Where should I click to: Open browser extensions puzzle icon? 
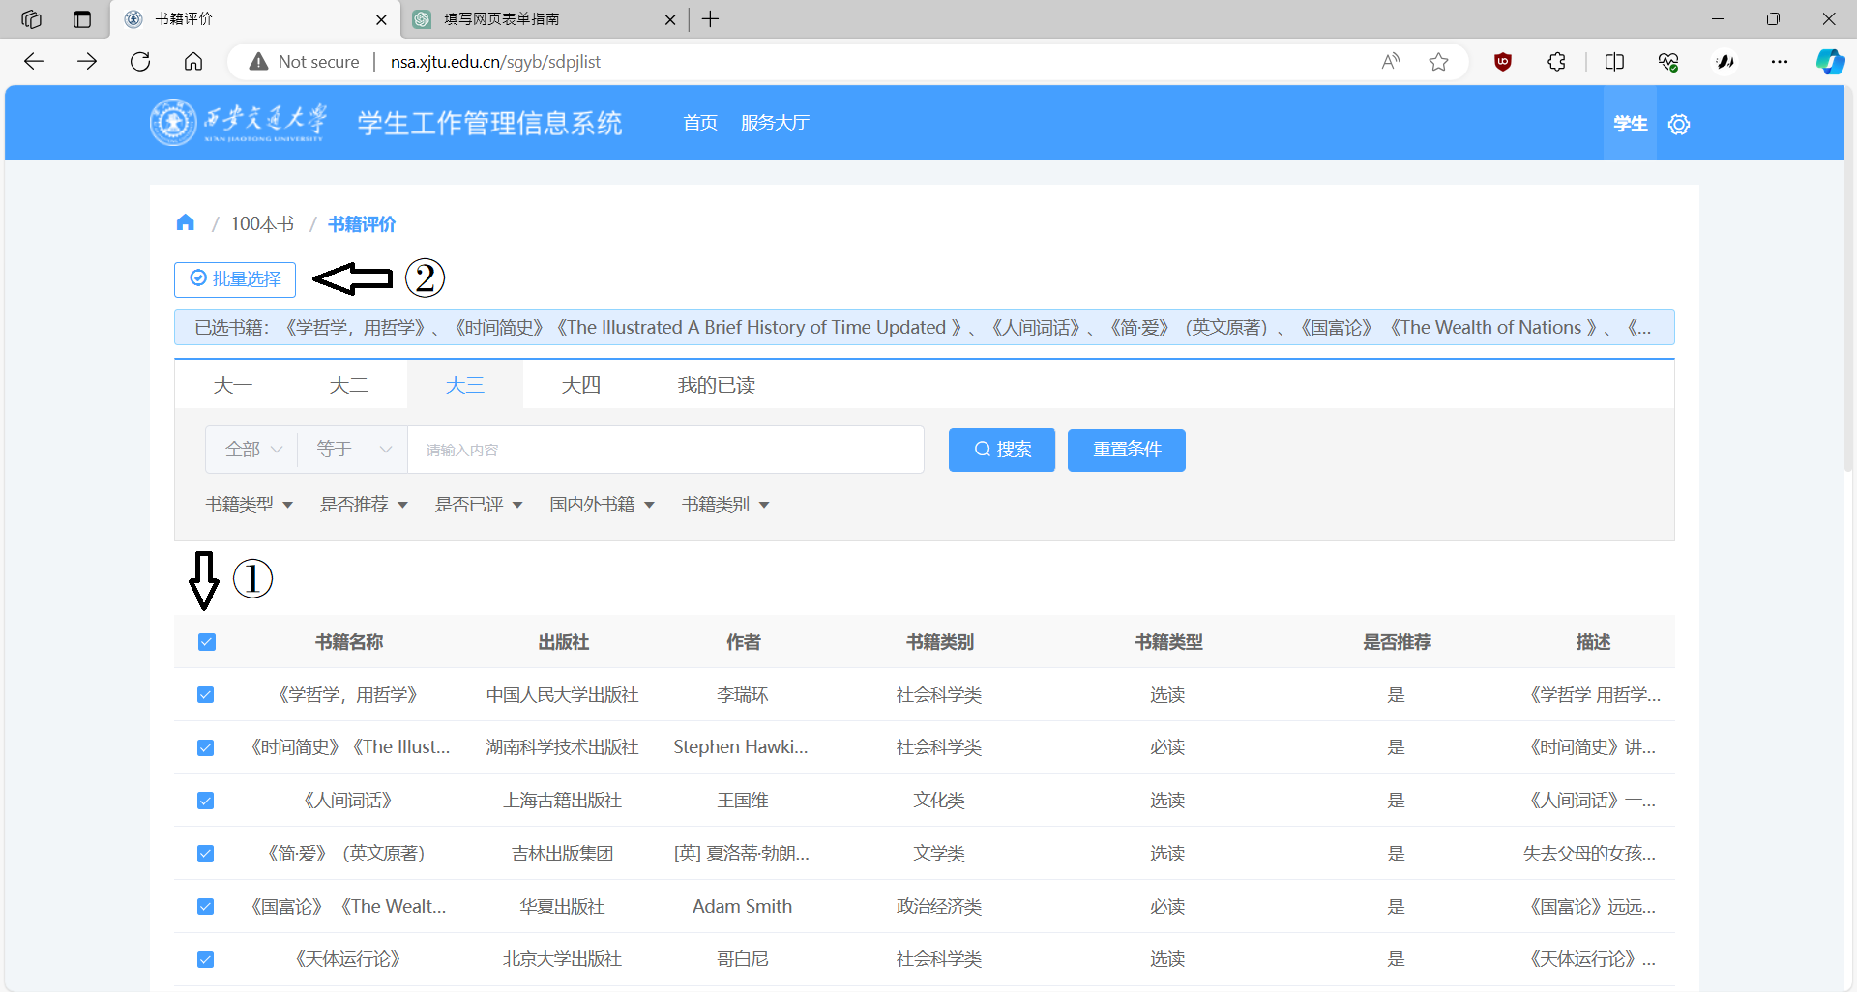pos(1556,62)
